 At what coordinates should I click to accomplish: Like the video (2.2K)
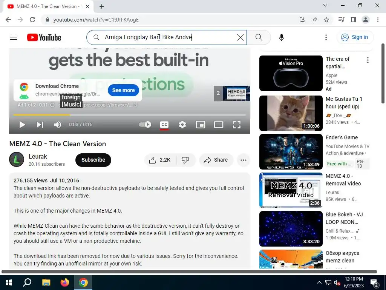click(160, 160)
